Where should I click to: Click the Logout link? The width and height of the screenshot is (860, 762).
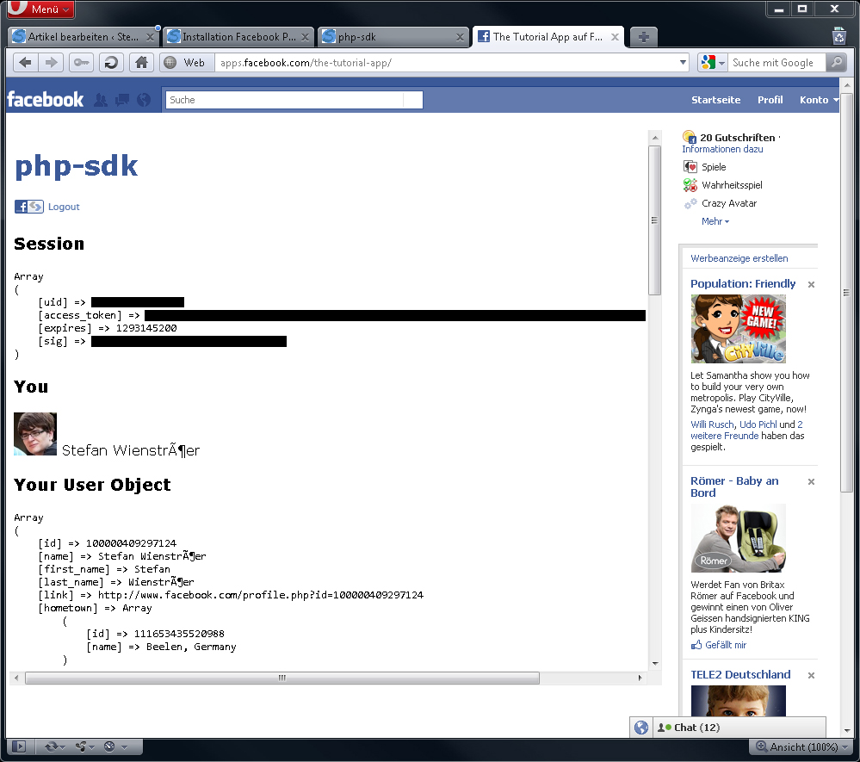point(64,207)
